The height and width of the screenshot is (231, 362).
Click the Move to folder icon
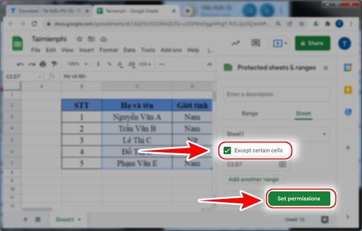click(92, 39)
